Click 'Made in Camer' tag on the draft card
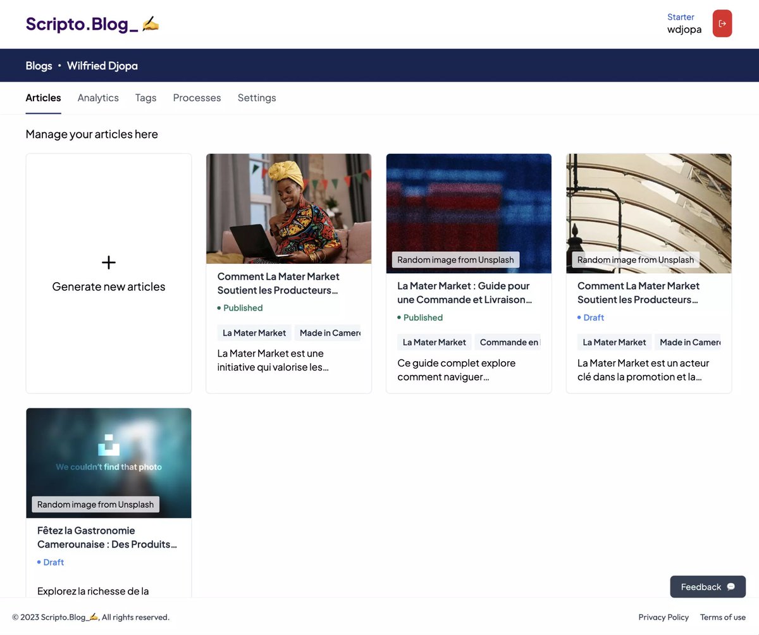Viewport: 759px width, 635px height. (x=688, y=342)
